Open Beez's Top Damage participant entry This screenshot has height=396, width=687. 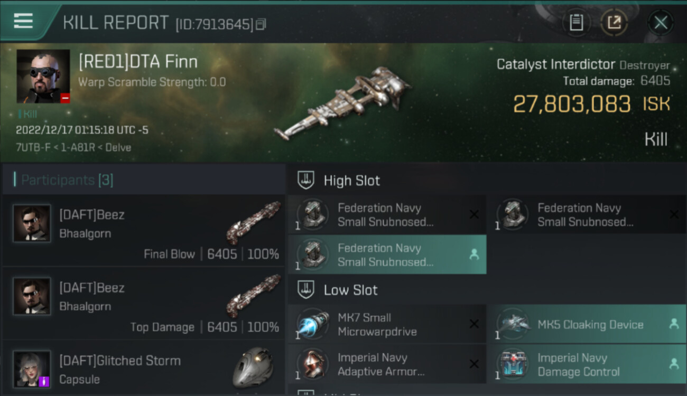(x=144, y=304)
